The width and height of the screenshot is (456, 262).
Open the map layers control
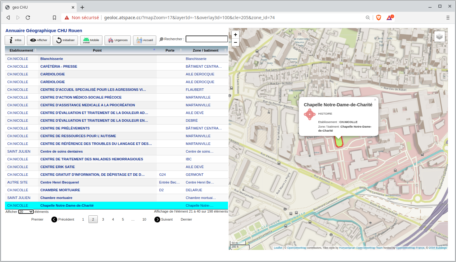[x=440, y=37]
